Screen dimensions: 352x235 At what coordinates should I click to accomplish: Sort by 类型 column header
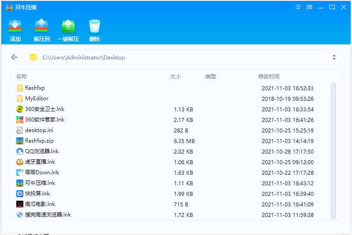(210, 77)
